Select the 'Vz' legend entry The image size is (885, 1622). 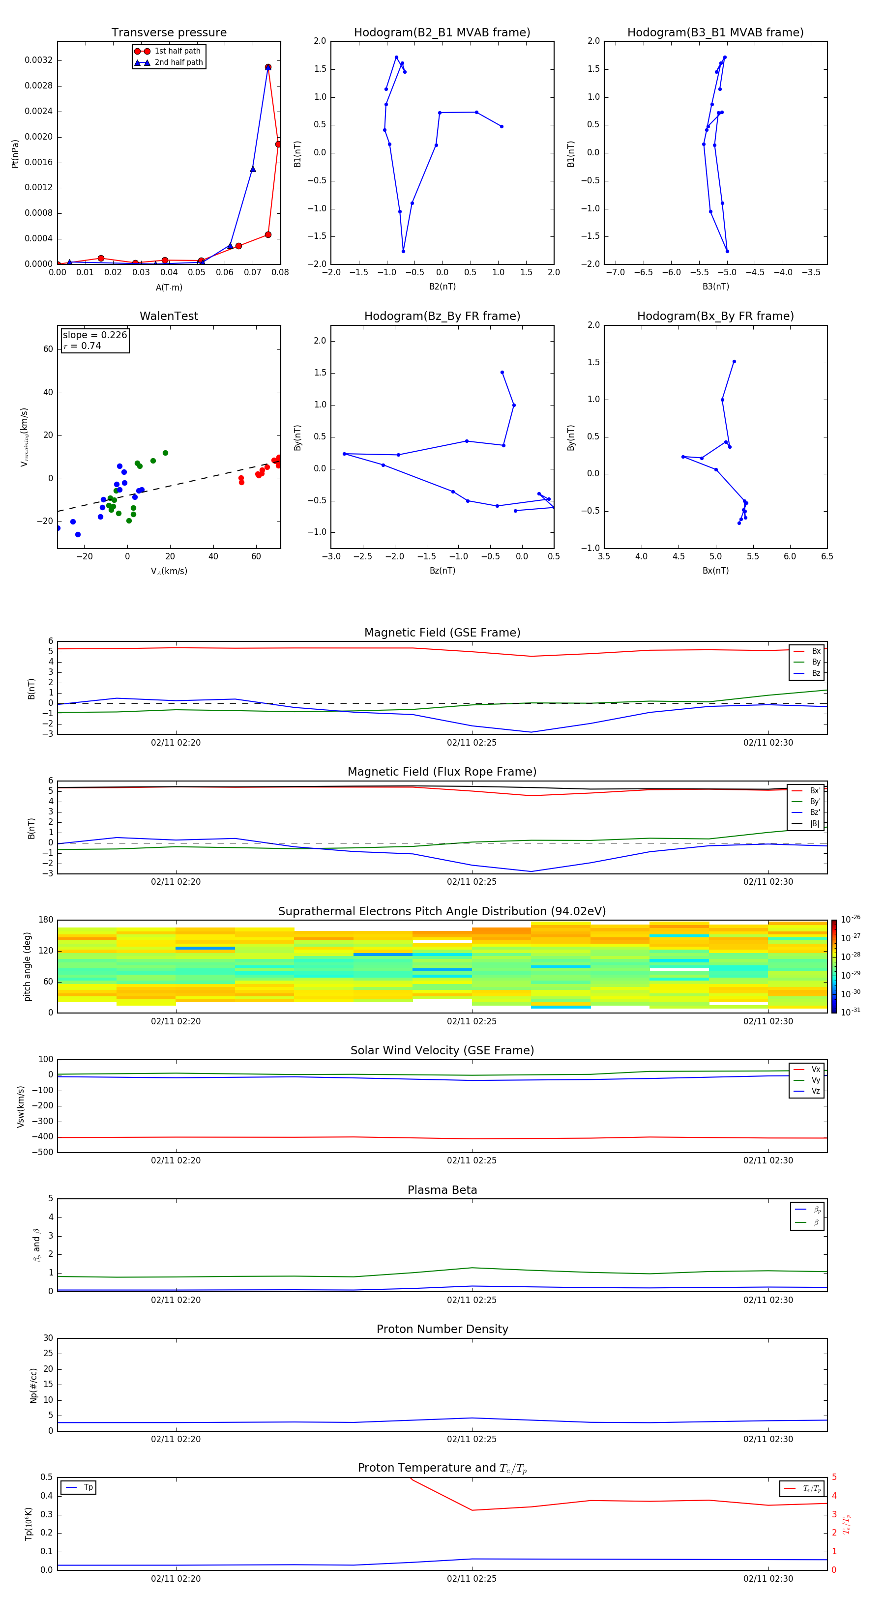(x=807, y=1091)
